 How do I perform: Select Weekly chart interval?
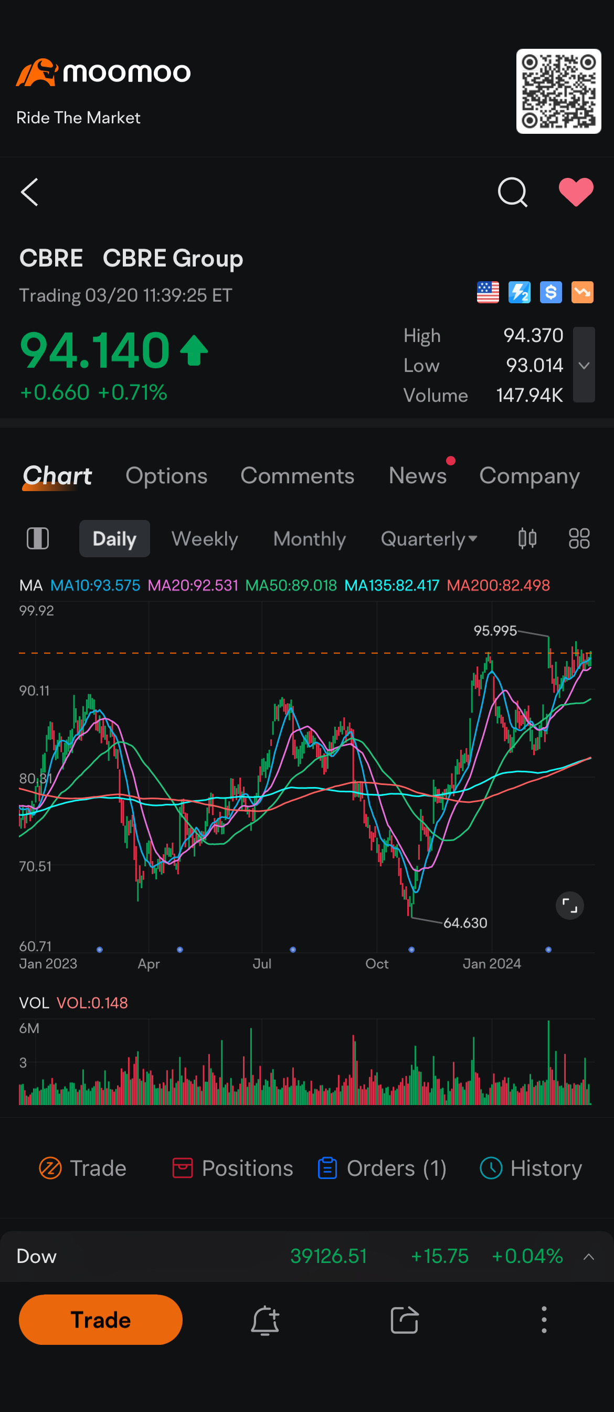coord(205,539)
